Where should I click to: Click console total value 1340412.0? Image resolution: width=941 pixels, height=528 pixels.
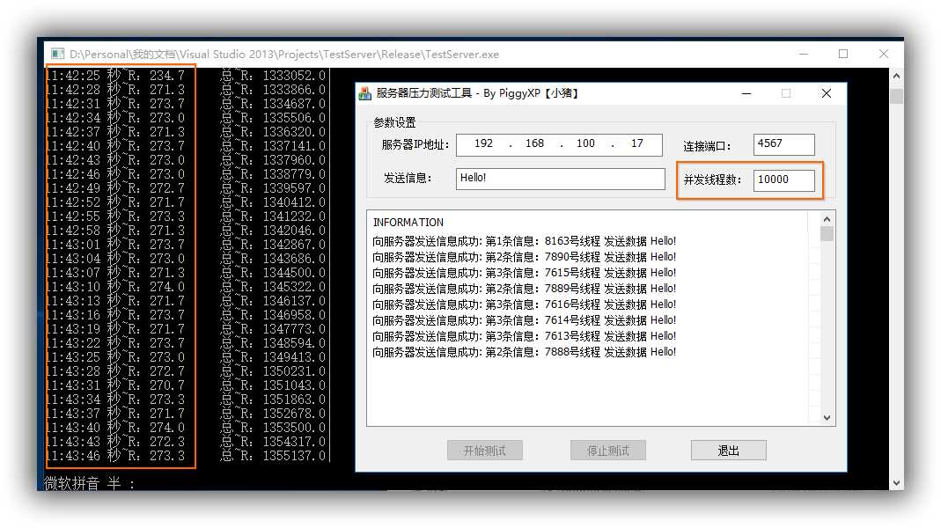point(294,202)
